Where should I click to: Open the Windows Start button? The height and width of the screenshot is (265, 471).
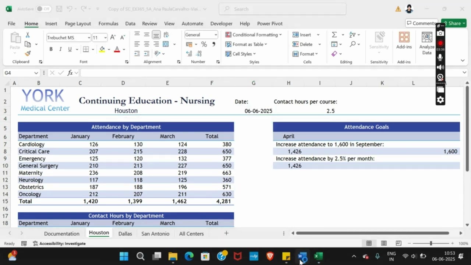(x=124, y=256)
